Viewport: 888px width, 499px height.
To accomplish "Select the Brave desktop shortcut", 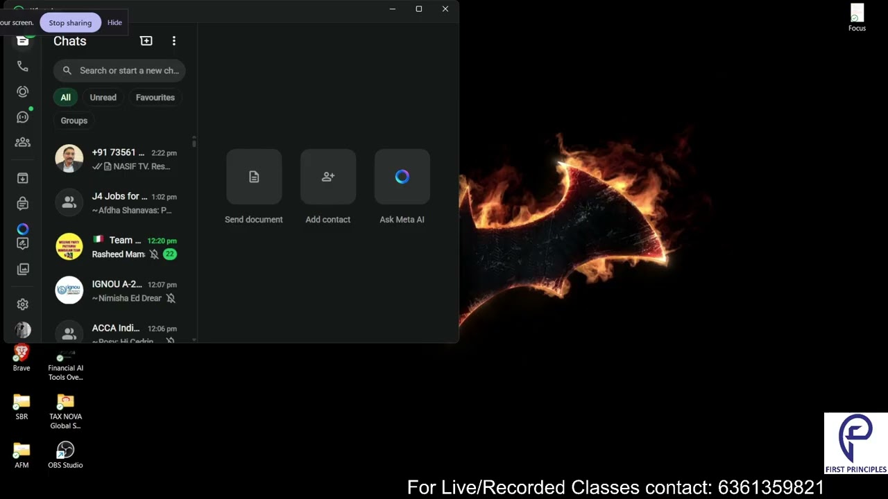I will point(22,358).
